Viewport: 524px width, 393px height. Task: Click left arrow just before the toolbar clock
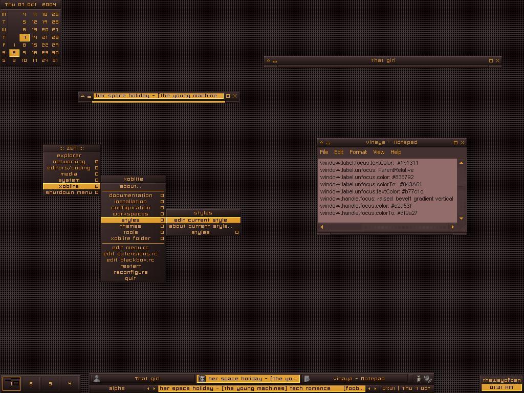pyautogui.click(x=369, y=389)
